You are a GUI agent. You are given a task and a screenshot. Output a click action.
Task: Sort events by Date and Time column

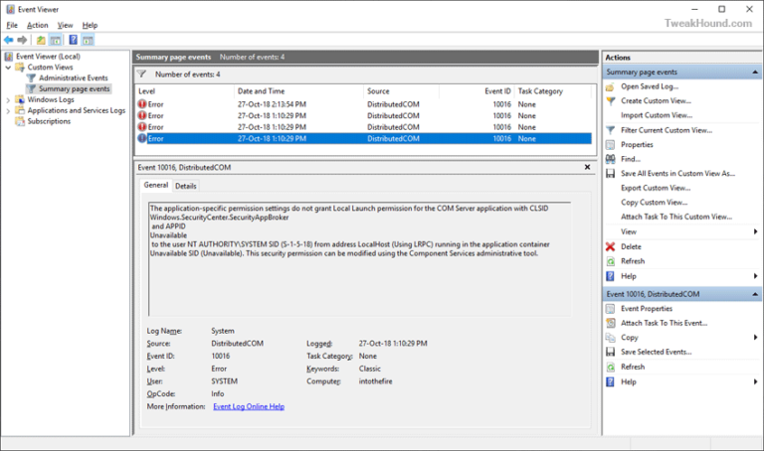[x=261, y=91]
